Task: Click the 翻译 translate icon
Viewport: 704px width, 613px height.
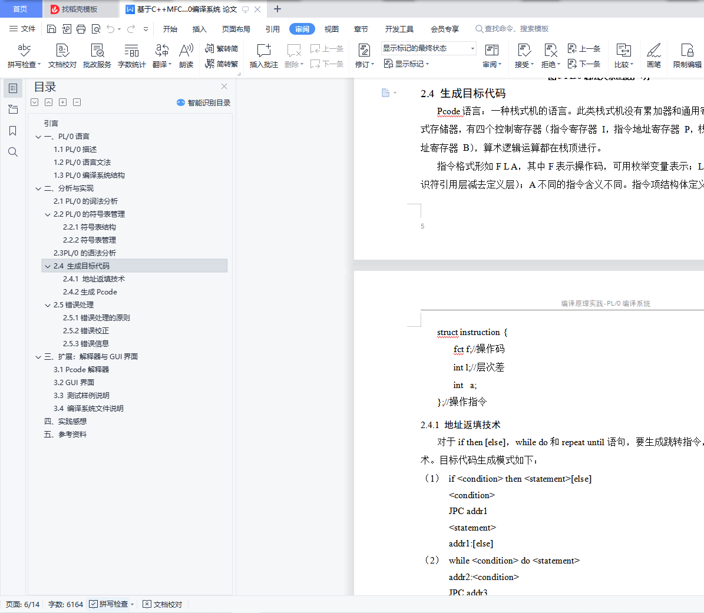Action: point(161,50)
